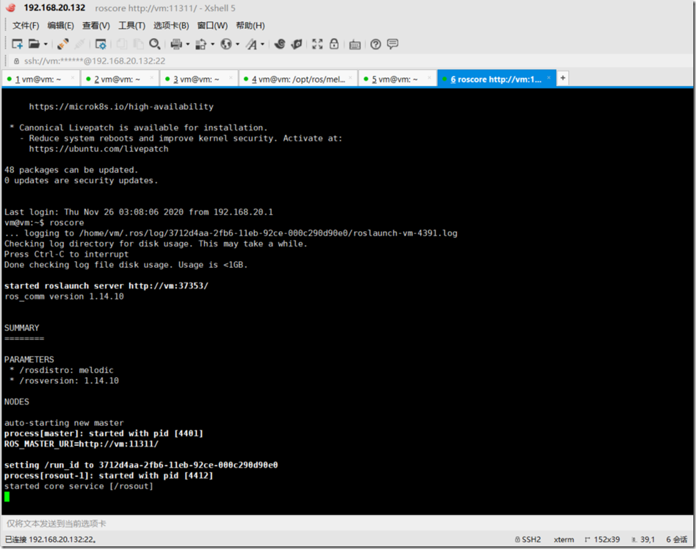Open Help question mark icon
Screen dimensions: 696x549
[376, 44]
